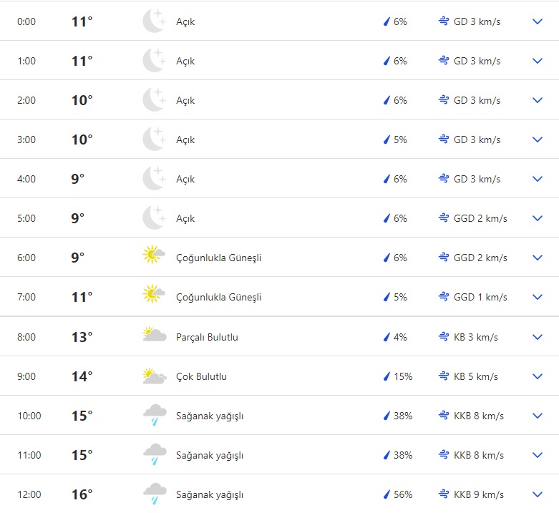Expand the 0:00 hourly forecast details

point(538,21)
